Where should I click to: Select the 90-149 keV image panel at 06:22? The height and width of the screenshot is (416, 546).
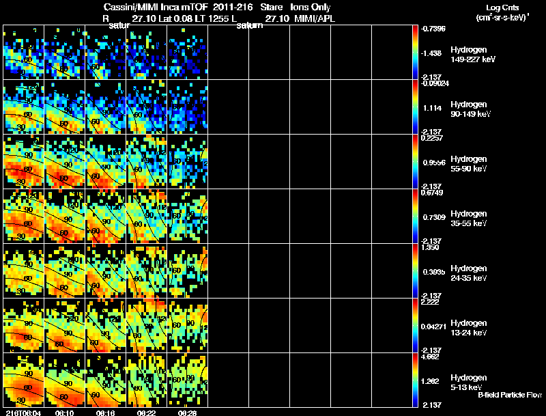pyautogui.click(x=146, y=107)
